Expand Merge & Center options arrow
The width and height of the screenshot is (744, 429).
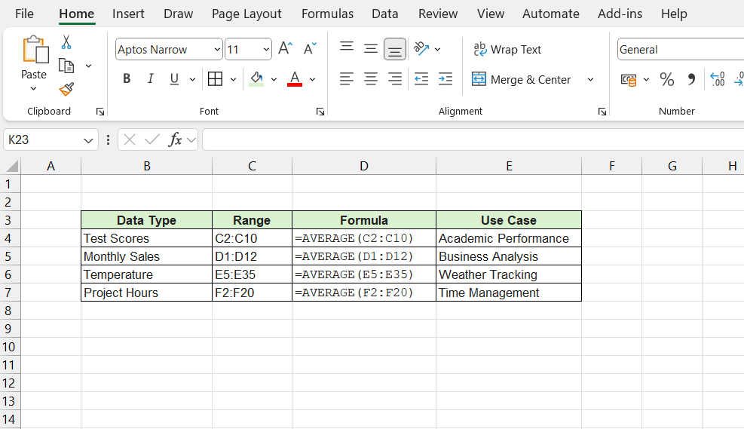point(590,79)
